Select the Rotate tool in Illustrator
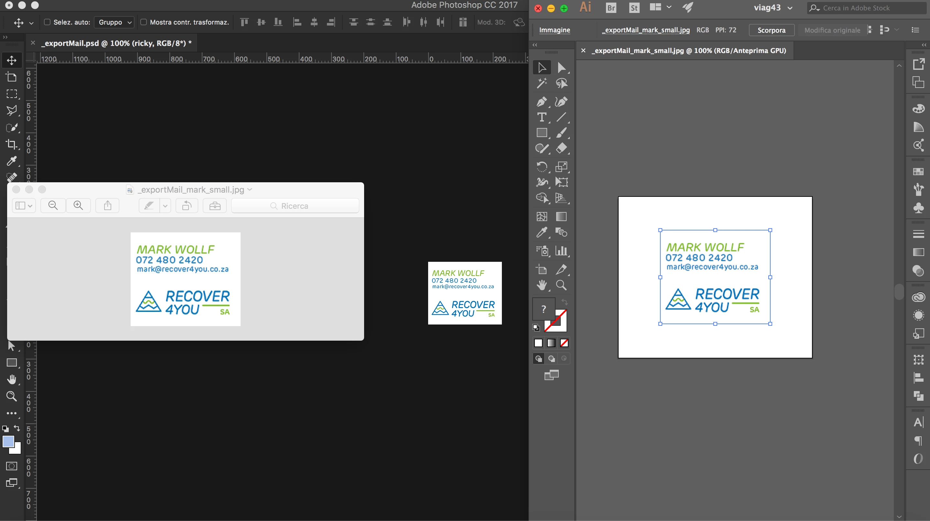The height and width of the screenshot is (521, 930). [541, 167]
